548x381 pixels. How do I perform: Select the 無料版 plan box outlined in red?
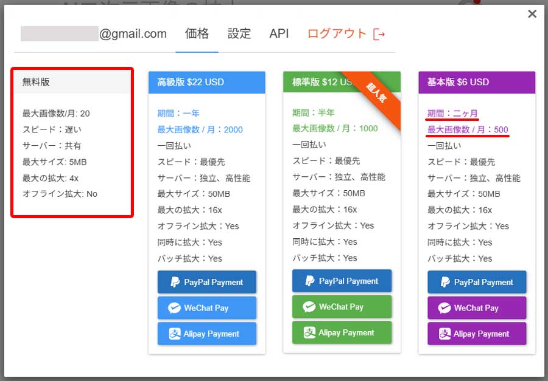pyautogui.click(x=72, y=141)
